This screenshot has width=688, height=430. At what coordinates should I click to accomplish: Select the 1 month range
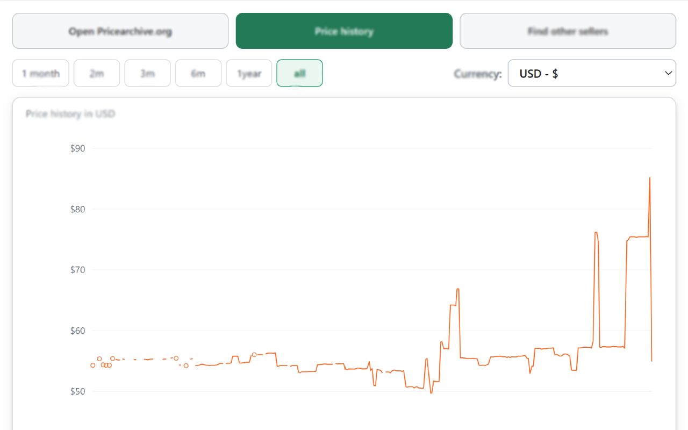pos(41,73)
